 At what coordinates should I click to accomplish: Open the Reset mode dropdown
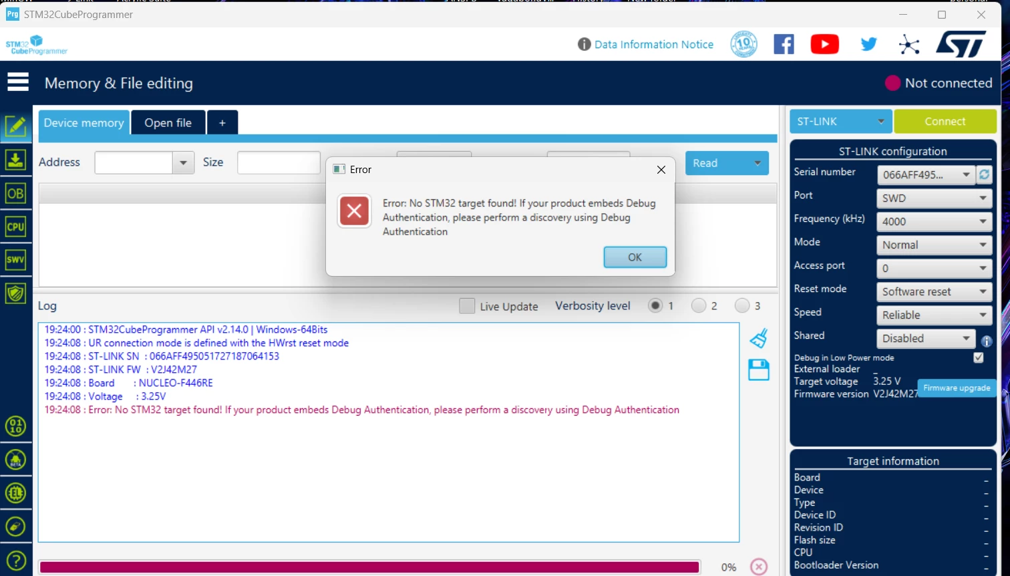coord(934,292)
